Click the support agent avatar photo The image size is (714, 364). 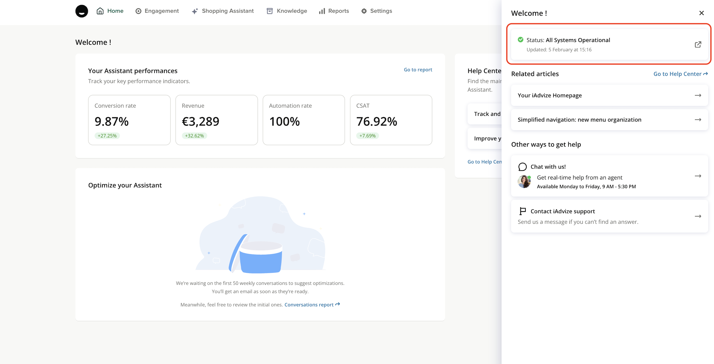pos(524,182)
